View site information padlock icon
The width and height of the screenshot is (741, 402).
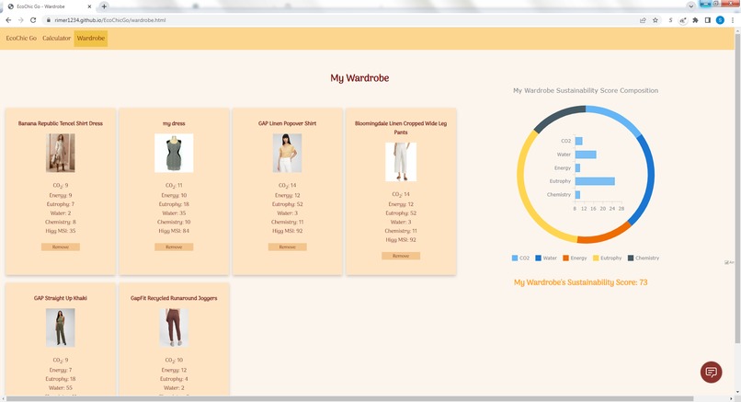click(48, 20)
